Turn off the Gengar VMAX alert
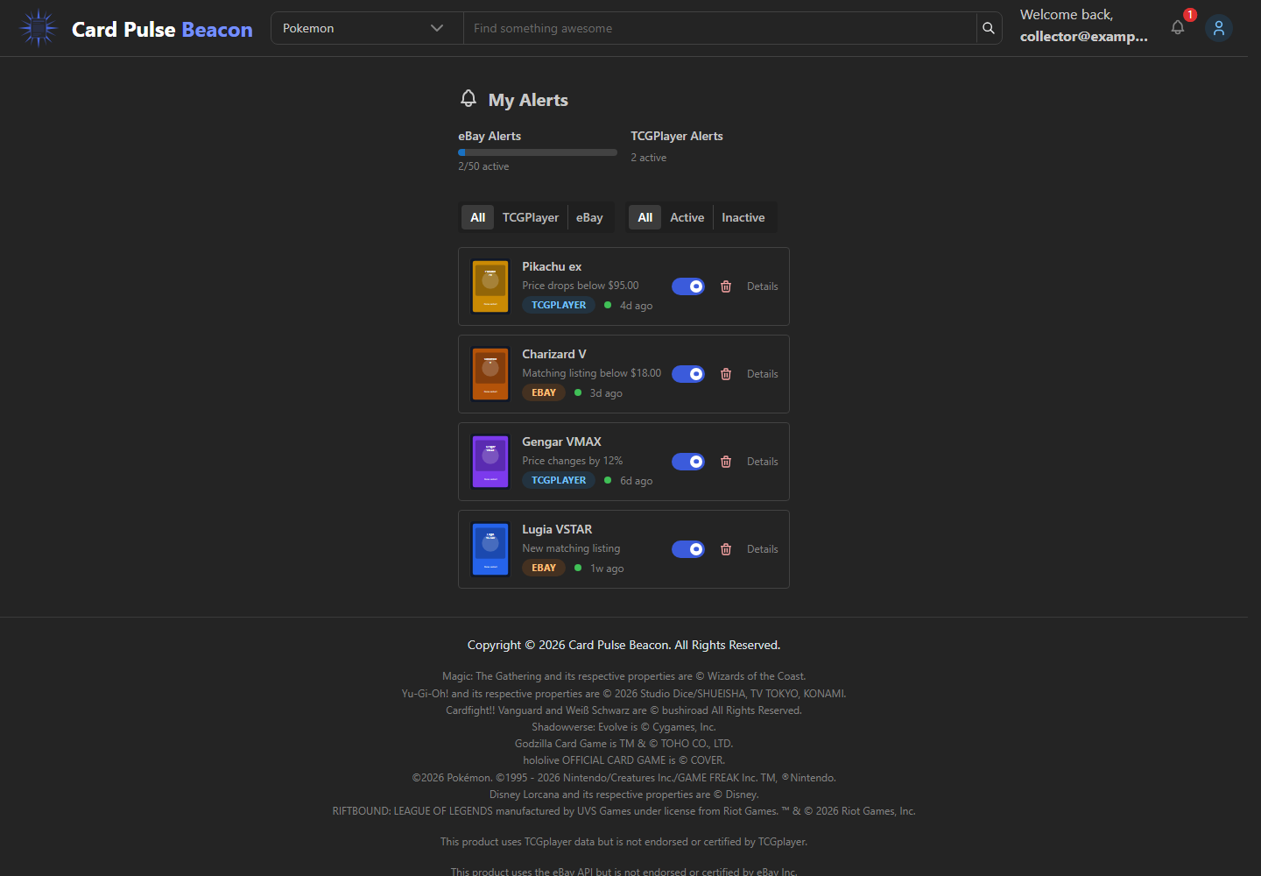Screen dimensions: 1261x876 click(x=688, y=462)
